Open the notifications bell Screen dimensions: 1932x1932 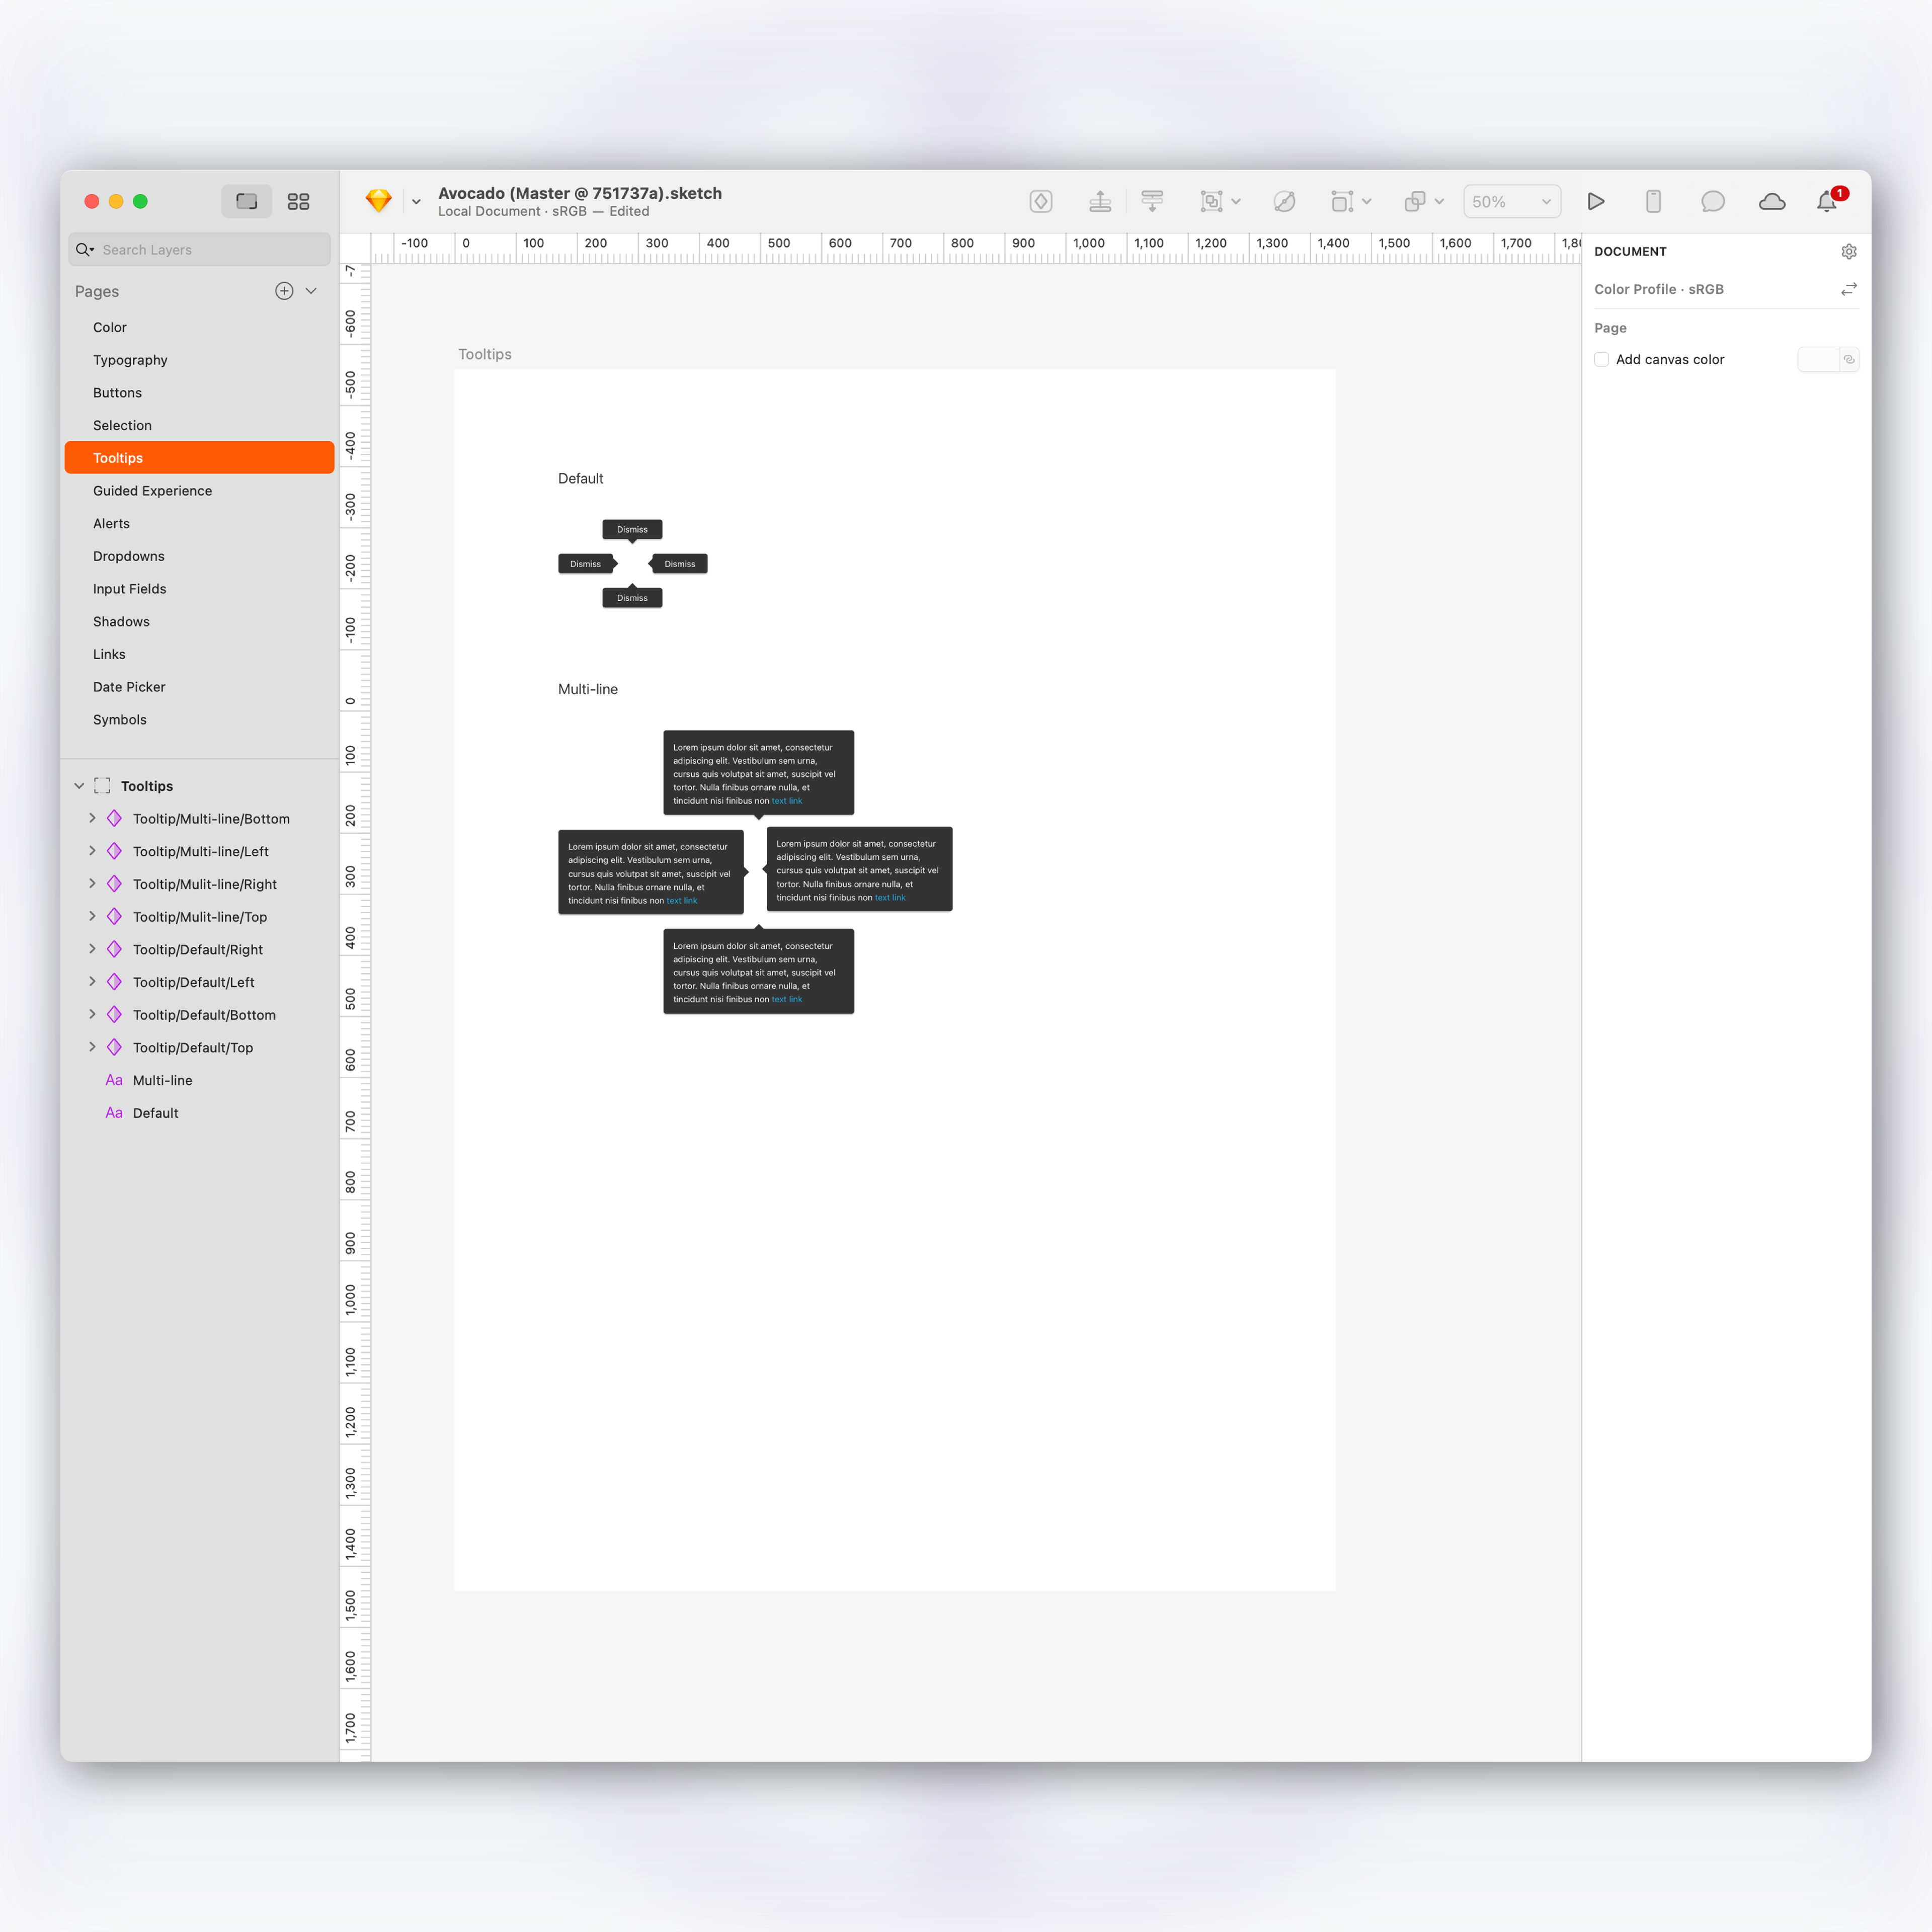[1826, 202]
